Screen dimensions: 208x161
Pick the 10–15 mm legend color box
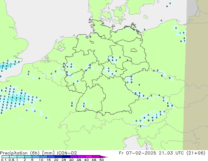click(43, 157)
